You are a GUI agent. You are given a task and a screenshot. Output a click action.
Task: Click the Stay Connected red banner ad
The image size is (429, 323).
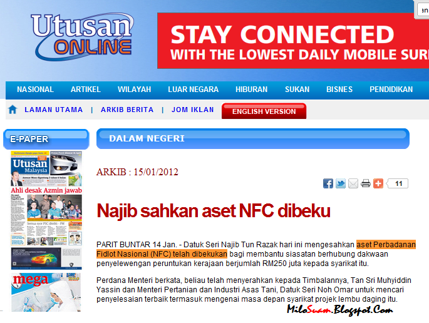tap(293, 41)
